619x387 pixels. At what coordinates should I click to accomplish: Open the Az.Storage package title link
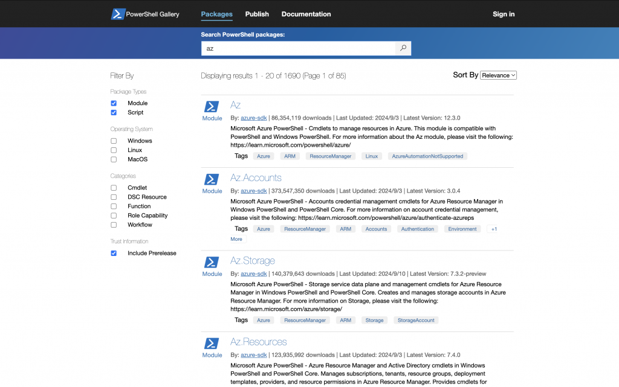pos(253,260)
